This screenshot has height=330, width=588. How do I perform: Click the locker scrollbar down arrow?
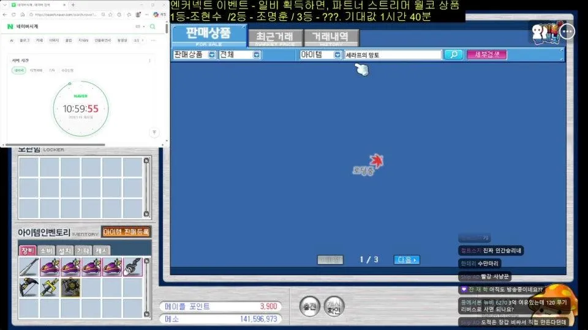click(x=146, y=214)
